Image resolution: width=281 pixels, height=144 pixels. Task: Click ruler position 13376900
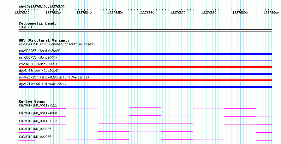tap(271, 13)
